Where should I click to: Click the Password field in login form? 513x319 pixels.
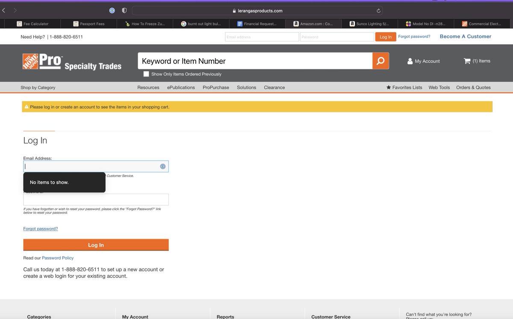[96, 199]
